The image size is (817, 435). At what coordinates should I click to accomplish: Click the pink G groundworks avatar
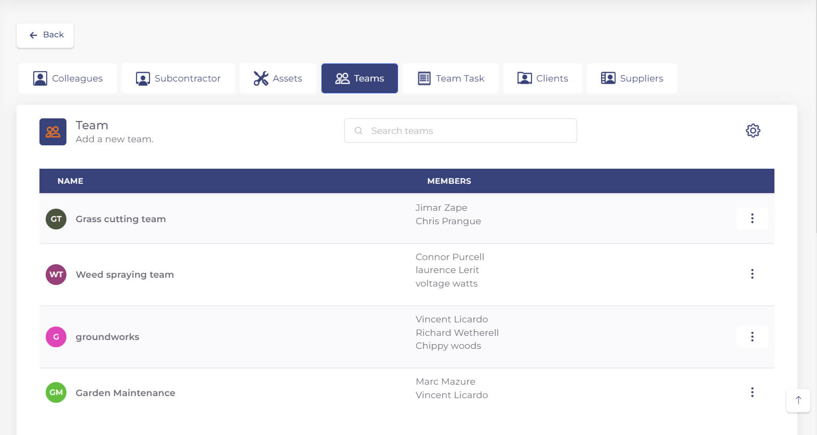[x=56, y=337]
